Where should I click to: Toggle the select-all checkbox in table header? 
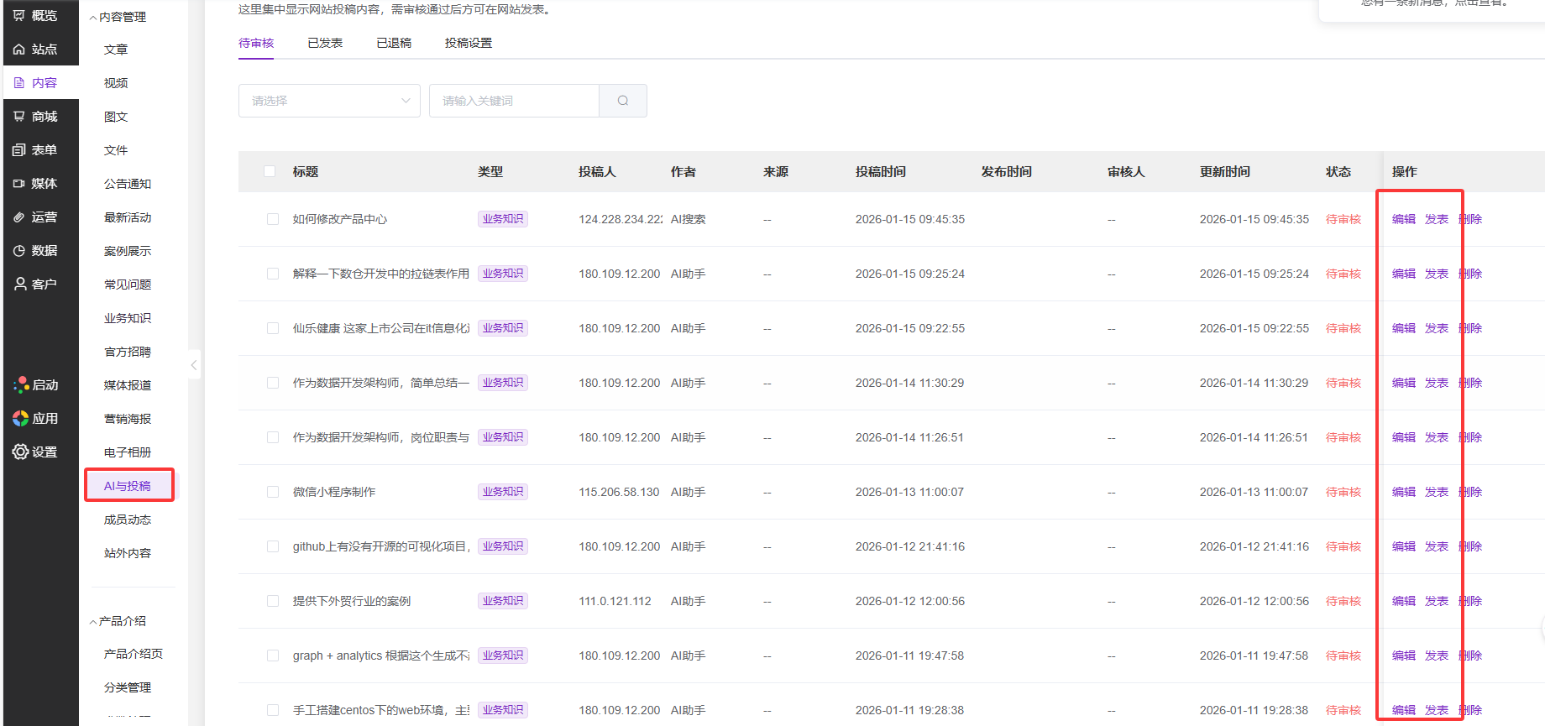click(270, 171)
